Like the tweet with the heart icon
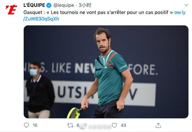 (x=114, y=125)
